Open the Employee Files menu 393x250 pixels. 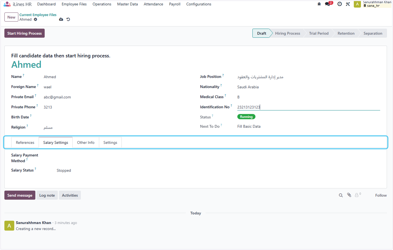[x=74, y=4]
